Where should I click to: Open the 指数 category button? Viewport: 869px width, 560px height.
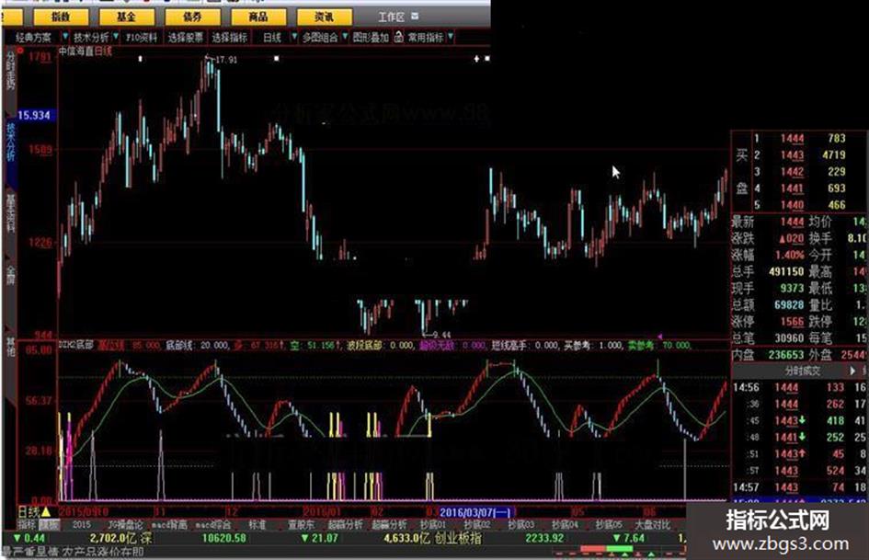61,17
